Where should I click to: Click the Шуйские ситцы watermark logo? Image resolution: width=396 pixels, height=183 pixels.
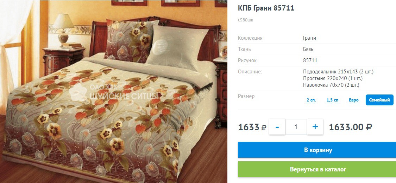tap(115, 93)
